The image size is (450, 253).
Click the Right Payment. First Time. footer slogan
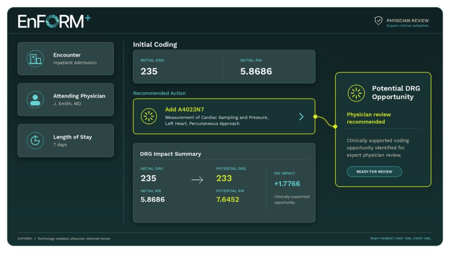pyautogui.click(x=401, y=239)
